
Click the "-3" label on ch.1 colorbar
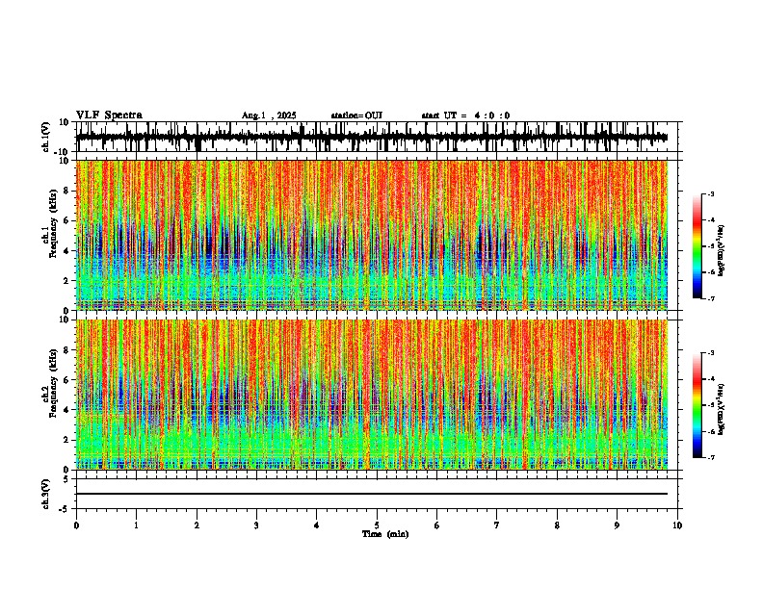pyautogui.click(x=710, y=193)
